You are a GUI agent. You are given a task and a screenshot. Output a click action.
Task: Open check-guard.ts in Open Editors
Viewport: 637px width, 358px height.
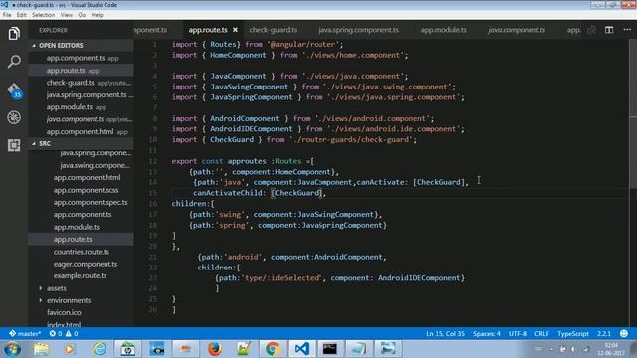(82, 83)
